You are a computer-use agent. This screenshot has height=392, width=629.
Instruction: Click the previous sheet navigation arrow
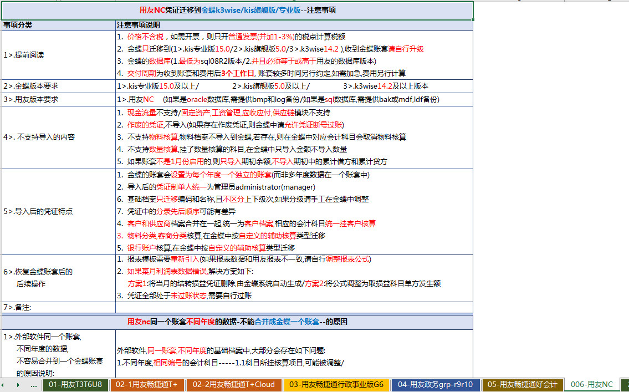coord(6,385)
